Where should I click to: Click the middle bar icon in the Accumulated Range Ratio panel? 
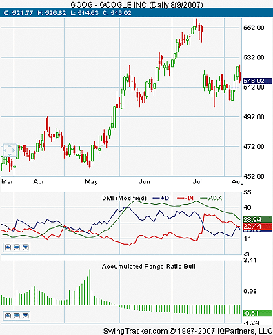pyautogui.click(x=17, y=316)
